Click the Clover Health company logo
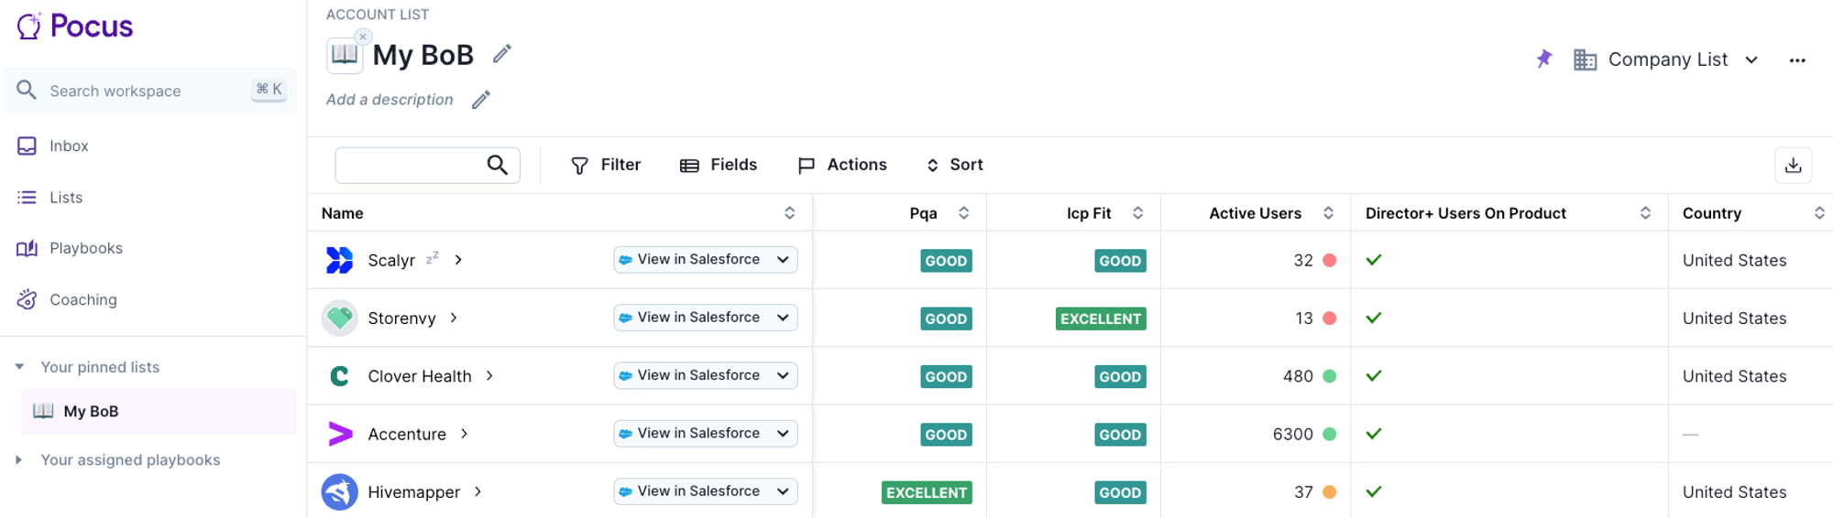This screenshot has height=518, width=1833. pos(339,376)
